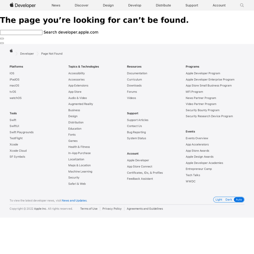Click the first small button below search field
Image resolution: width=254 pixels, height=254 pixels.
pyautogui.click(x=2, y=38)
